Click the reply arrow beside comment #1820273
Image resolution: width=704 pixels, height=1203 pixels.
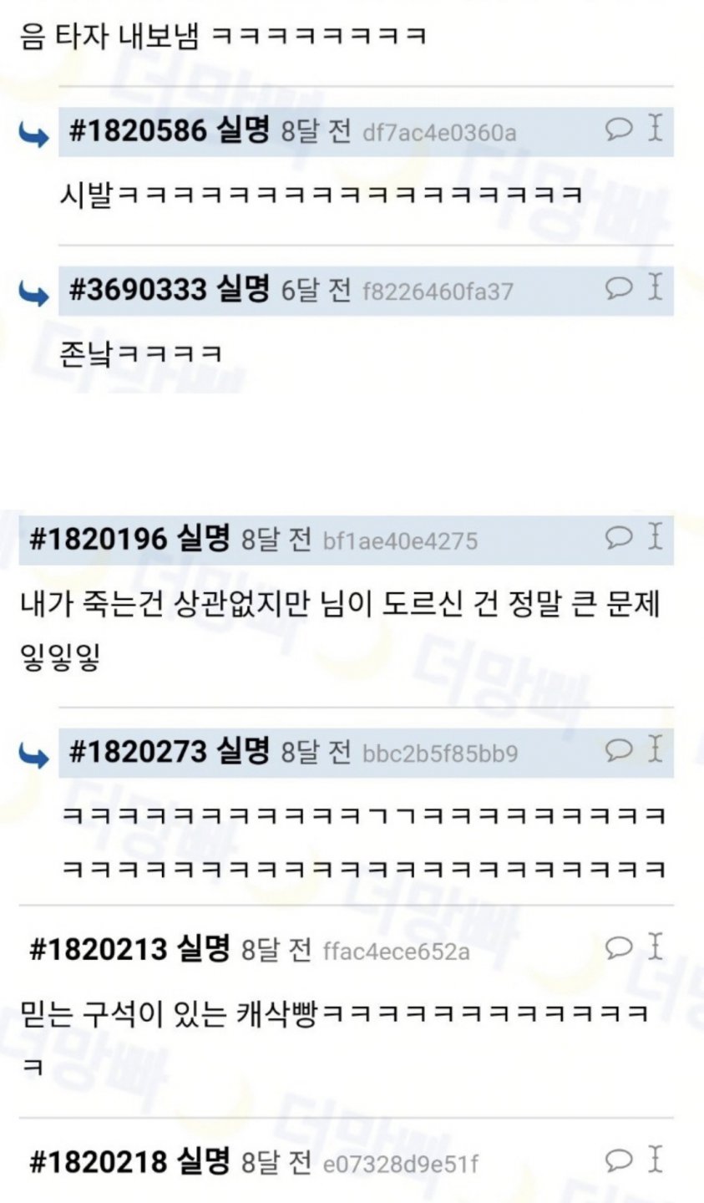coord(34,755)
